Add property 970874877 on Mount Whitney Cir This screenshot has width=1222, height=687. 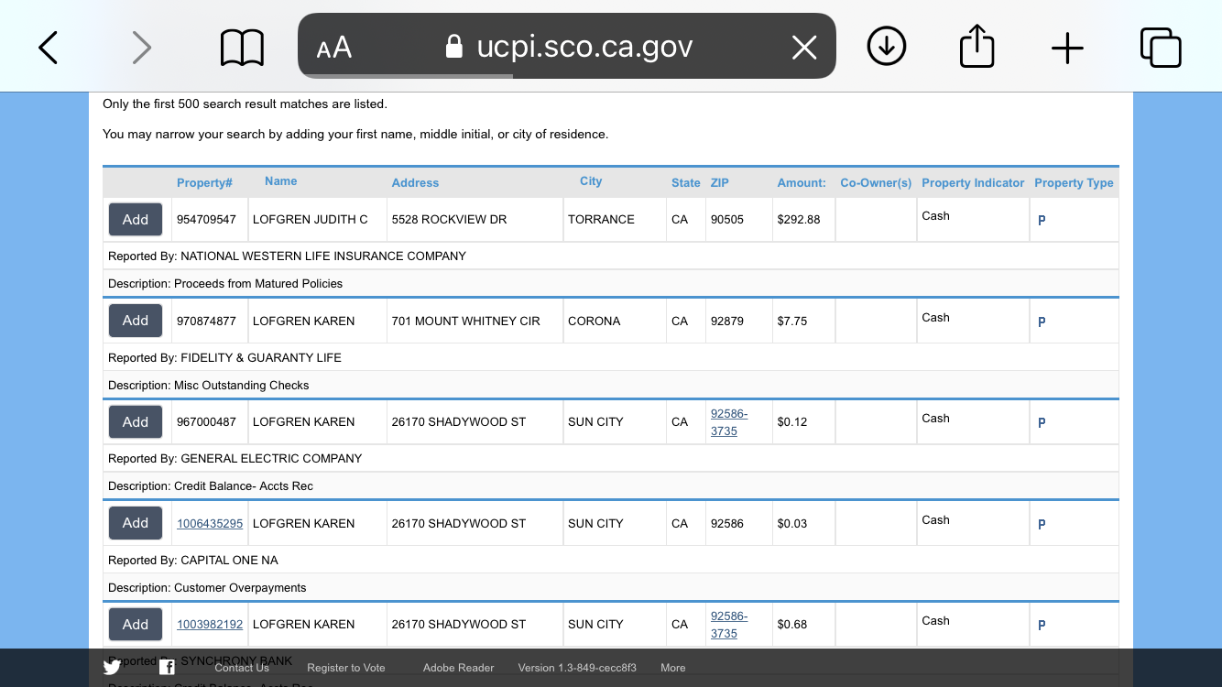[x=136, y=321]
